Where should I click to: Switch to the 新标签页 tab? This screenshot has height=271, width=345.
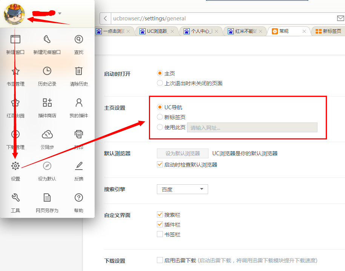coord(329,31)
